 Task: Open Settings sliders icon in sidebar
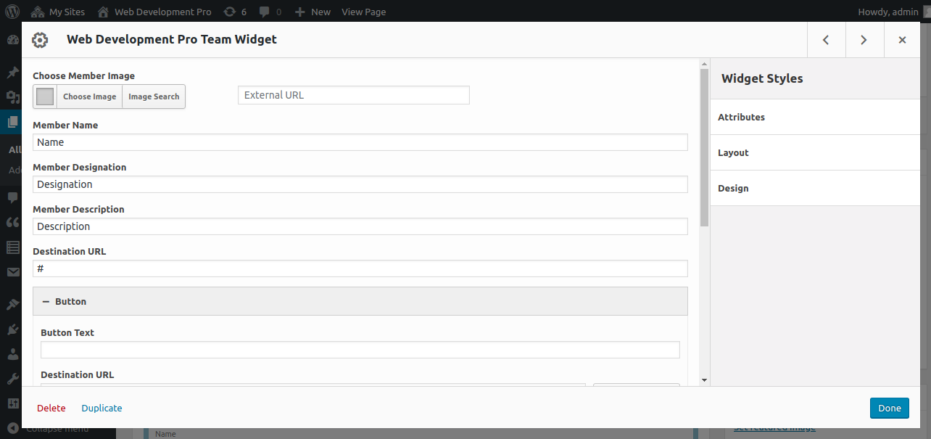click(12, 403)
